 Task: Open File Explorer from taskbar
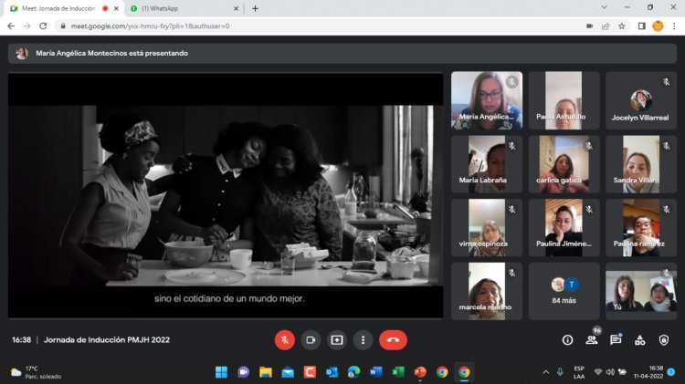[266, 372]
